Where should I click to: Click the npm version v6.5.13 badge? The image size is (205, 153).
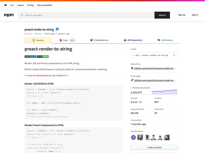tap(30, 56)
